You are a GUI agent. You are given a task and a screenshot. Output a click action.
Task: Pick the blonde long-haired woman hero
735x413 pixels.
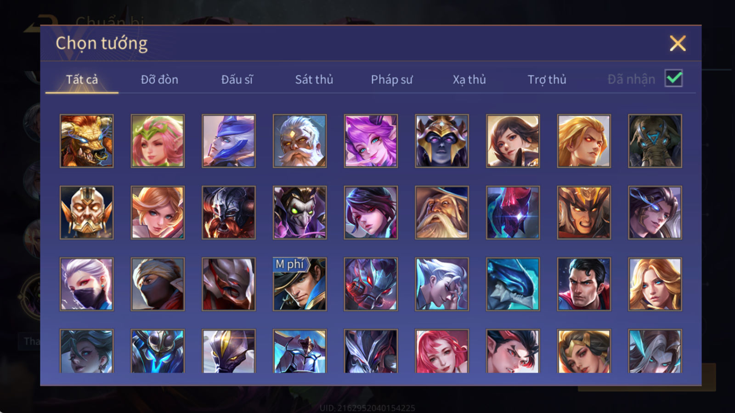click(x=655, y=284)
